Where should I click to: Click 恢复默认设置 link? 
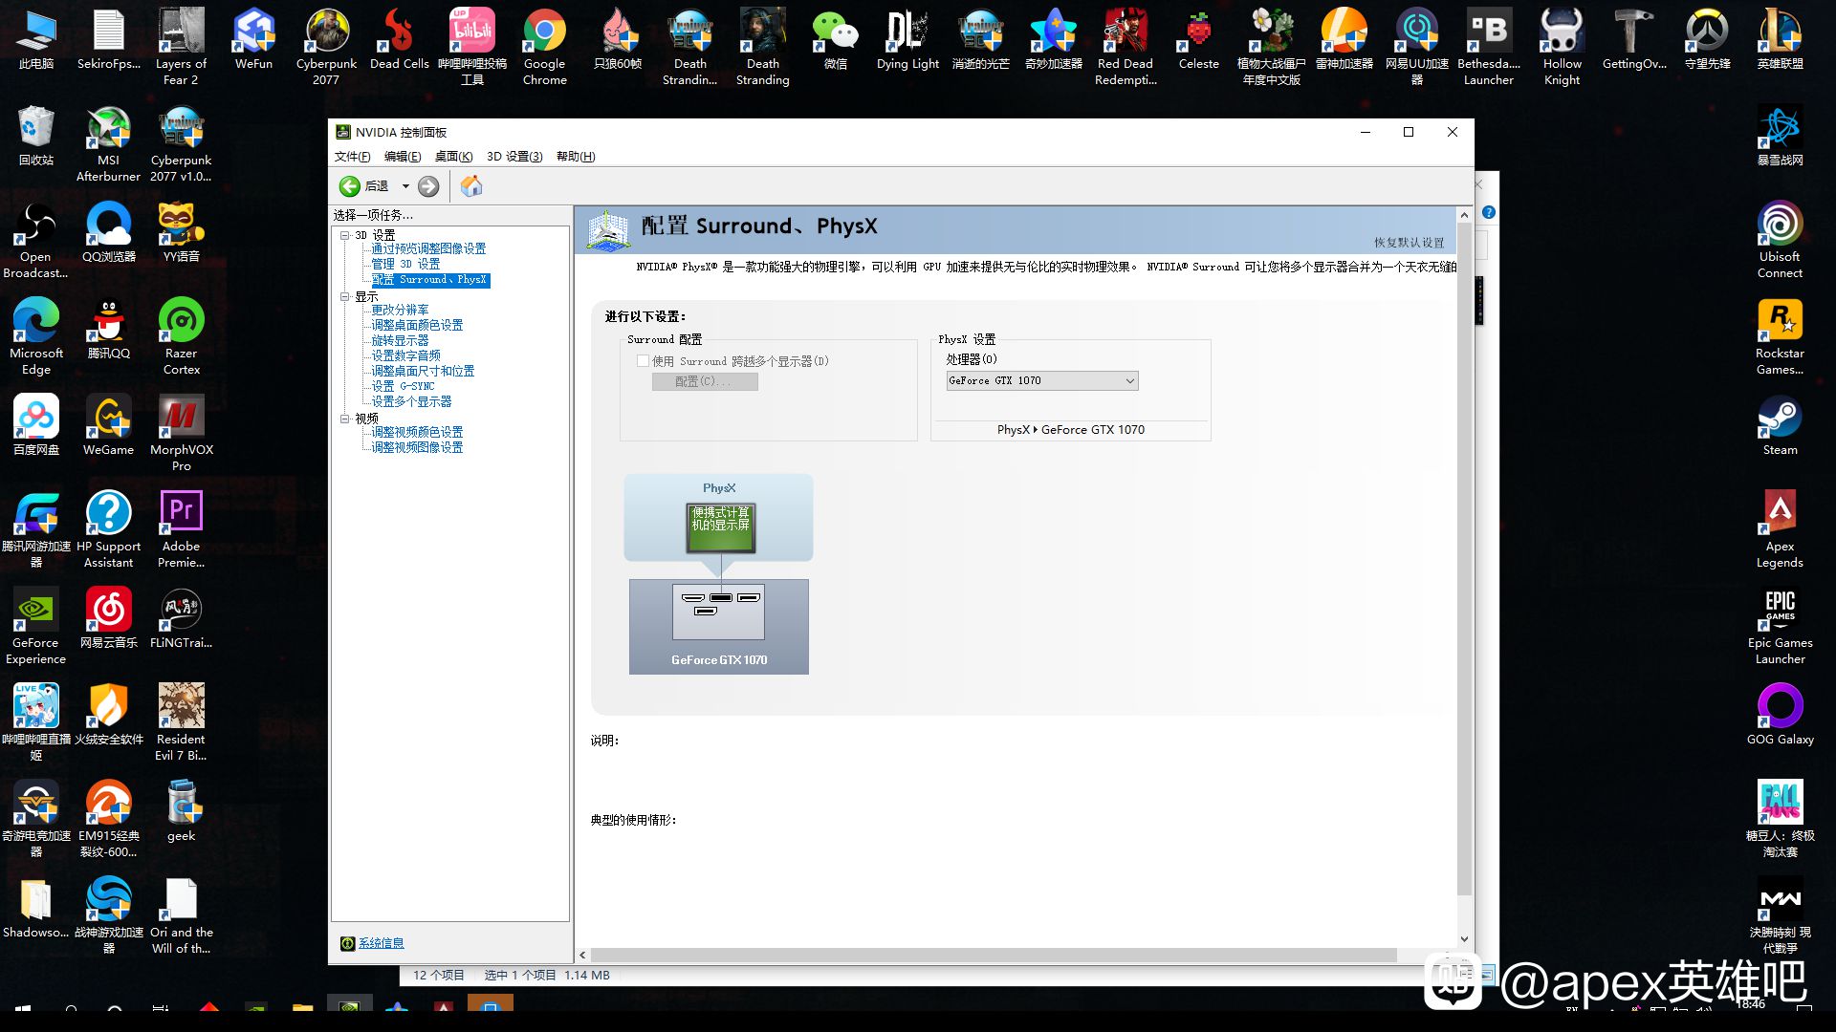[1409, 243]
